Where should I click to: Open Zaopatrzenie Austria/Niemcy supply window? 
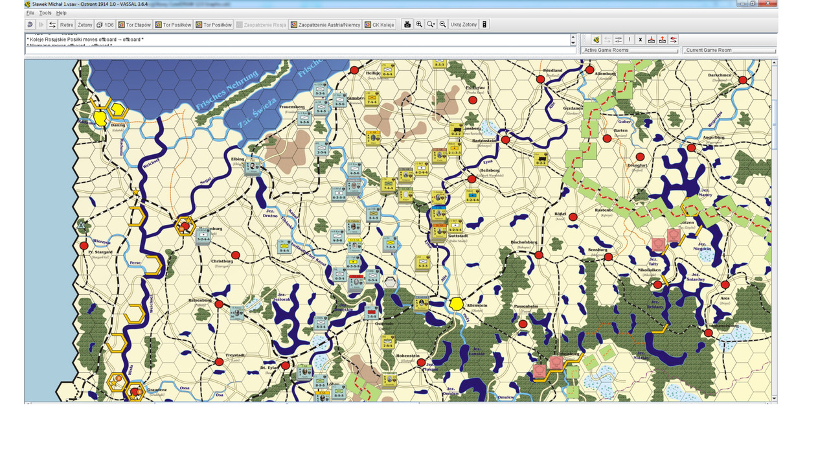[x=325, y=25]
